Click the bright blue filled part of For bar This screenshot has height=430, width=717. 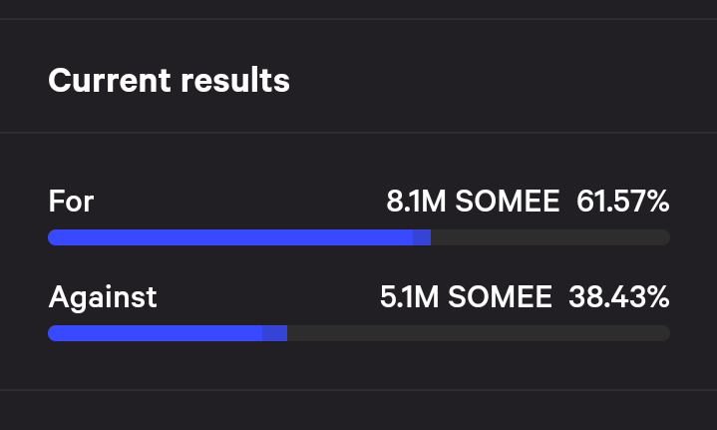point(230,237)
